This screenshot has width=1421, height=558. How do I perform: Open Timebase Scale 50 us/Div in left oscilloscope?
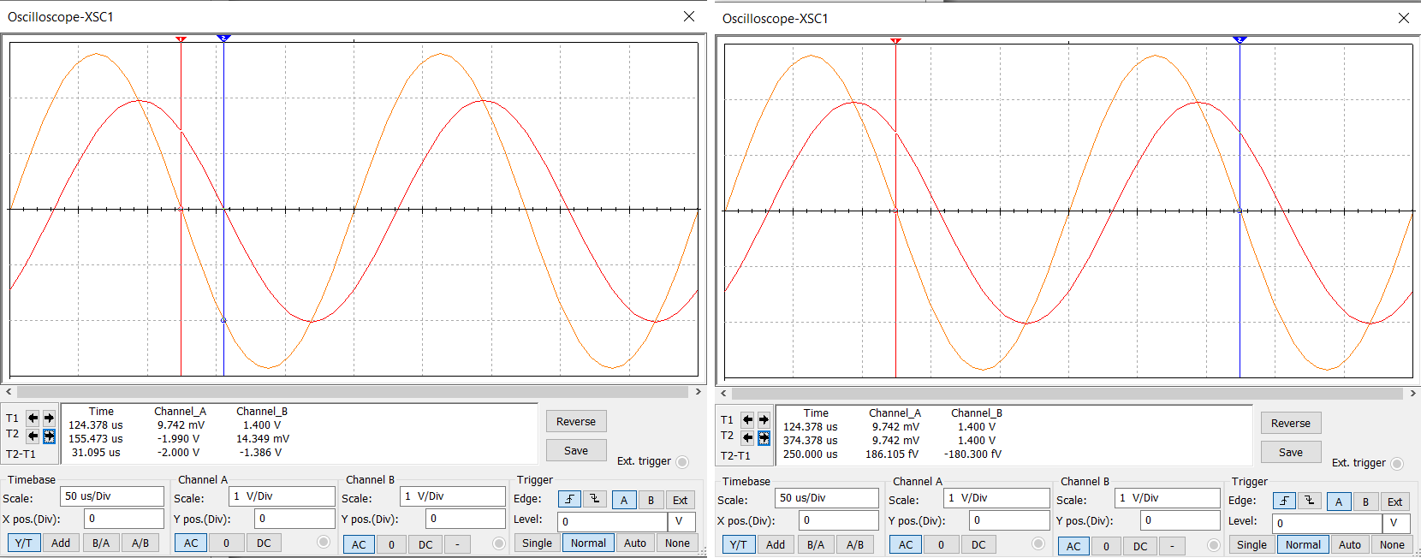tap(111, 496)
